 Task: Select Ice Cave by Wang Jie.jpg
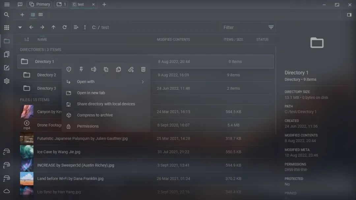click(x=146, y=152)
